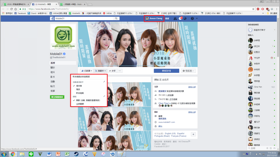
Task: Open chat sidebar settings gear icon
Action: coord(267,148)
